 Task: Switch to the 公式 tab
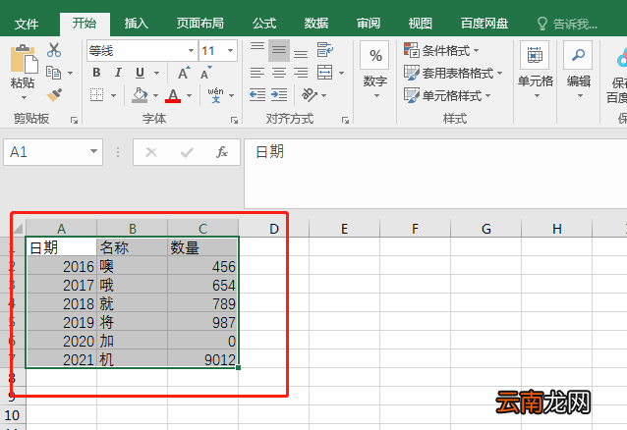tap(264, 24)
